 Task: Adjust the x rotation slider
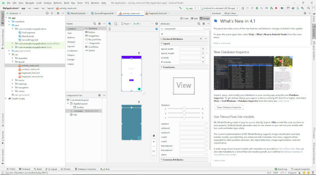coord(184,109)
